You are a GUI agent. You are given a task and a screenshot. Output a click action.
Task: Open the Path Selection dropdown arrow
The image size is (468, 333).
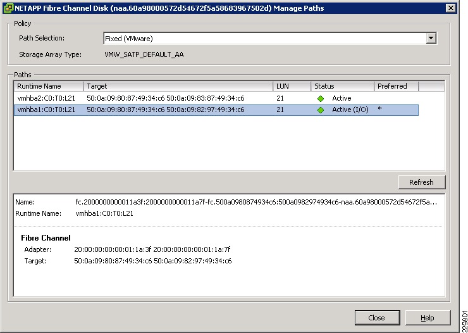tap(431, 38)
